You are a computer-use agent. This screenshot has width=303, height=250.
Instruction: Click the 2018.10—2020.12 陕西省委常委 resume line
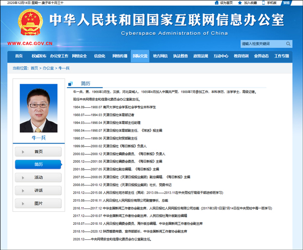[130, 231]
